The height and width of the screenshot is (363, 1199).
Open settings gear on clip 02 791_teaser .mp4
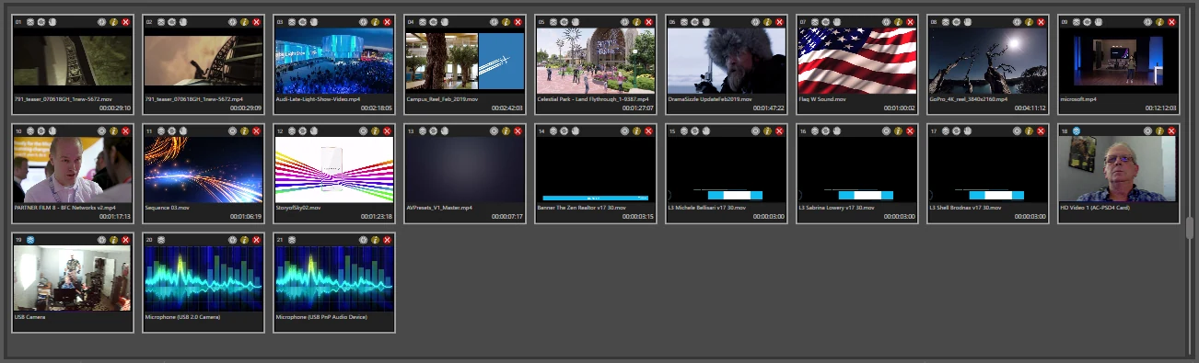232,22
